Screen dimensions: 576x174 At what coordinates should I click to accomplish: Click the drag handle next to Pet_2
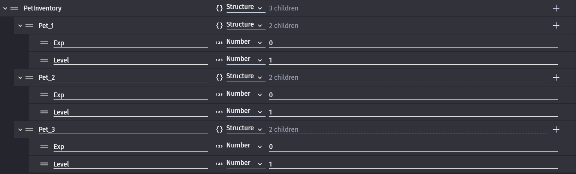[29, 77]
